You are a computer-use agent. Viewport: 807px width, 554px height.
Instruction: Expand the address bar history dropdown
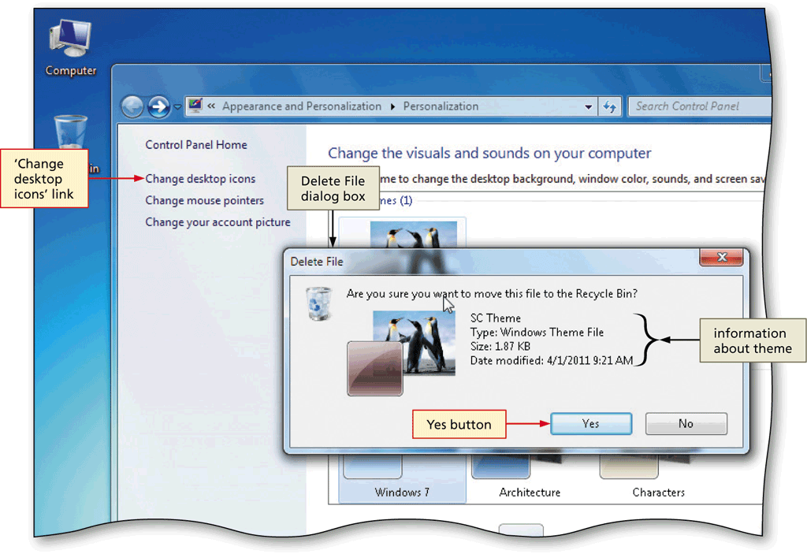click(588, 106)
